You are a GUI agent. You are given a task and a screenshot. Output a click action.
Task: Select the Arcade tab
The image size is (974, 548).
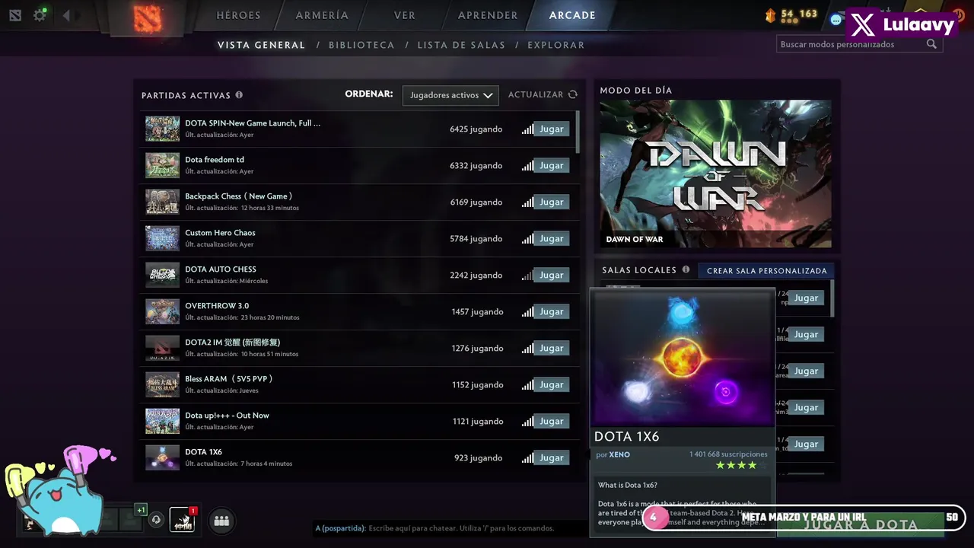click(x=572, y=15)
